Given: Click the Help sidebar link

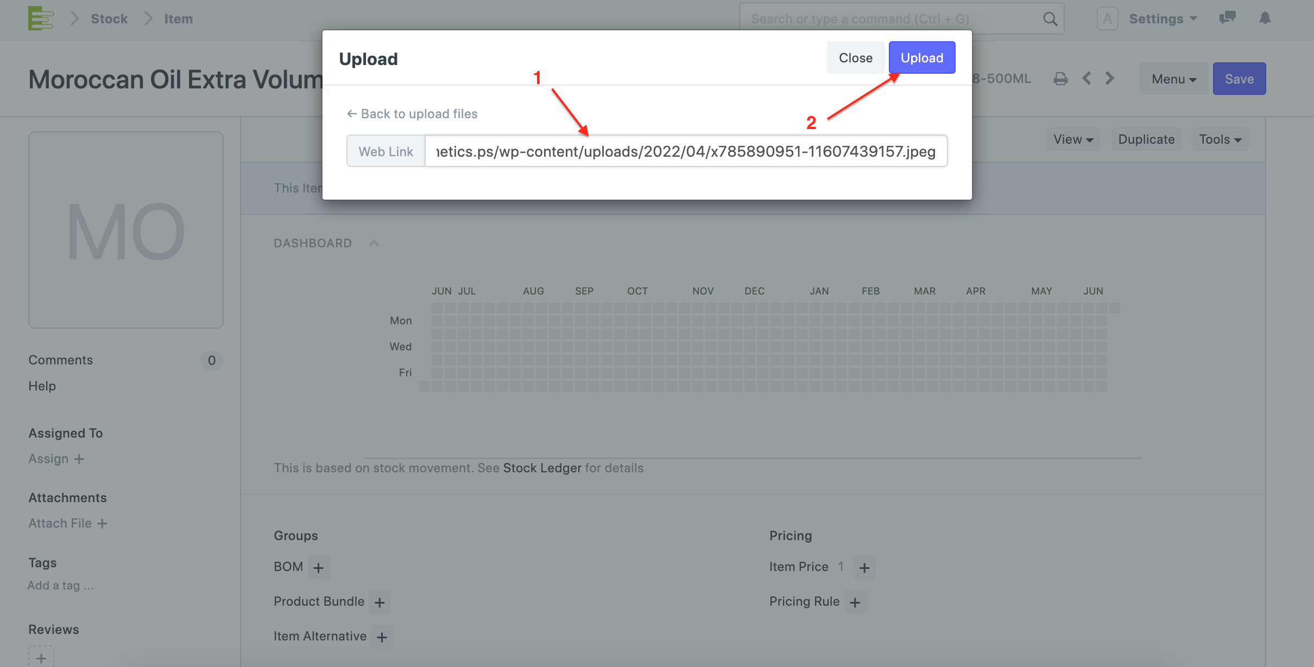Looking at the screenshot, I should [42, 386].
